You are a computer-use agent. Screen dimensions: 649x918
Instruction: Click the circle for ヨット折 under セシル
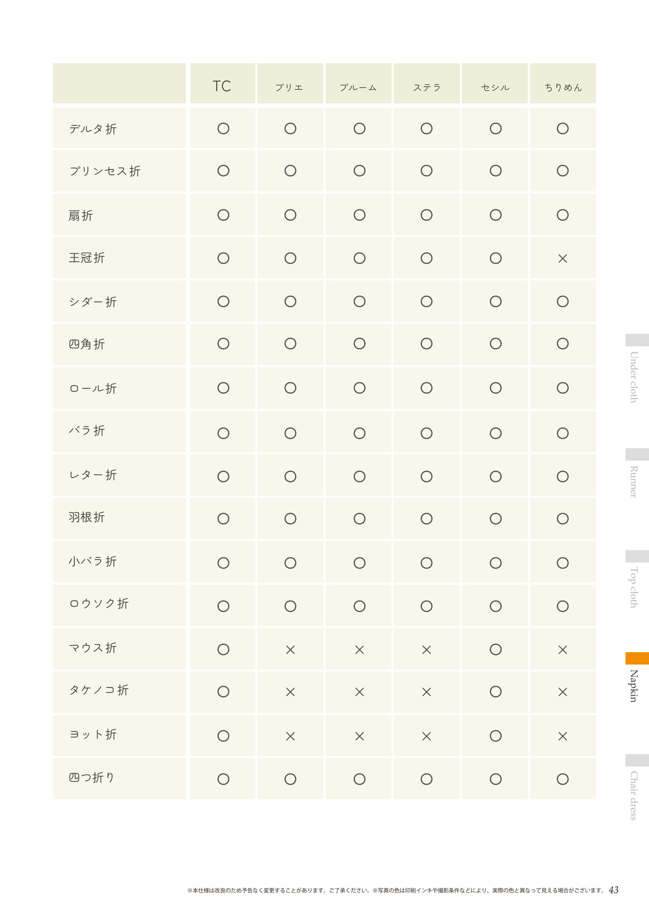tap(496, 735)
